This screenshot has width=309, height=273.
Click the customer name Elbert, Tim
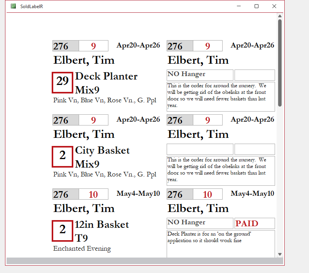pyautogui.click(x=83, y=60)
